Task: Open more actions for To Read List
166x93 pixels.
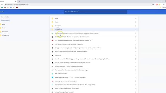Action: tap(136, 29)
